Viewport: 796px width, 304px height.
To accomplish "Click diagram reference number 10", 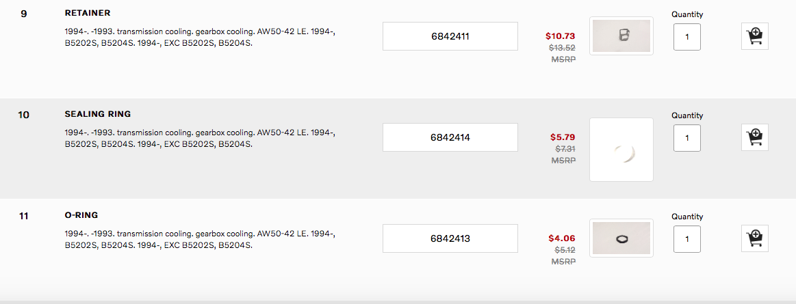I will [x=24, y=115].
